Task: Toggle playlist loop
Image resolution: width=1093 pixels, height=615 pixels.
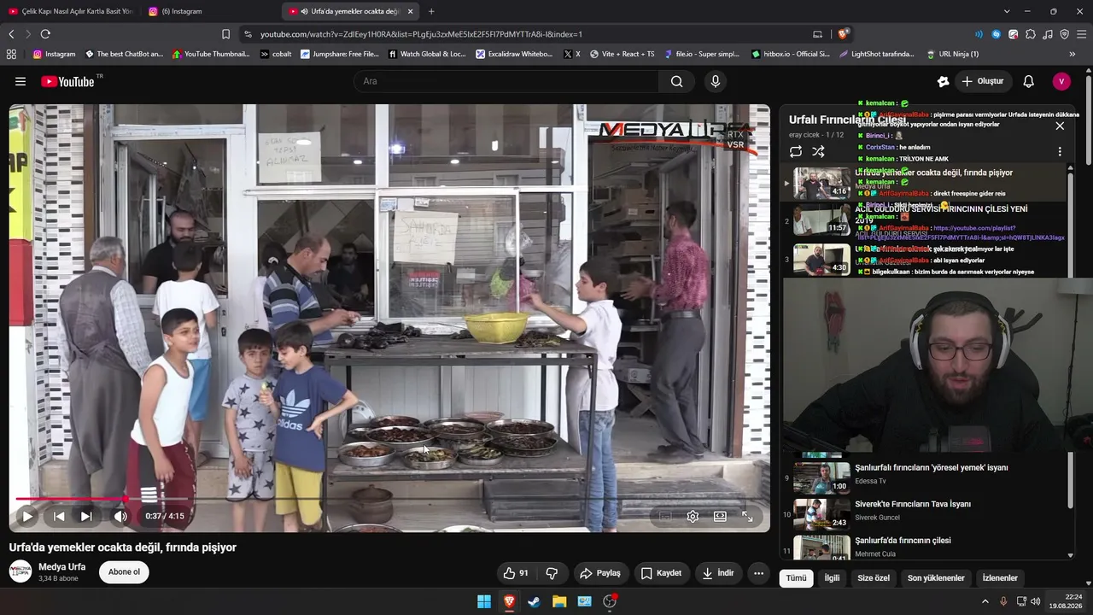Action: click(796, 151)
